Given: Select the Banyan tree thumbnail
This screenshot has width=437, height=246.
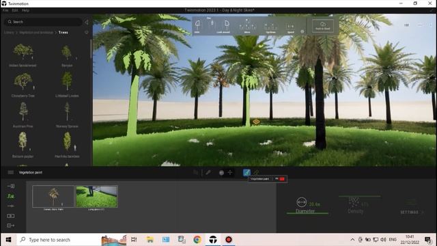Looking at the screenshot, I should [67, 53].
